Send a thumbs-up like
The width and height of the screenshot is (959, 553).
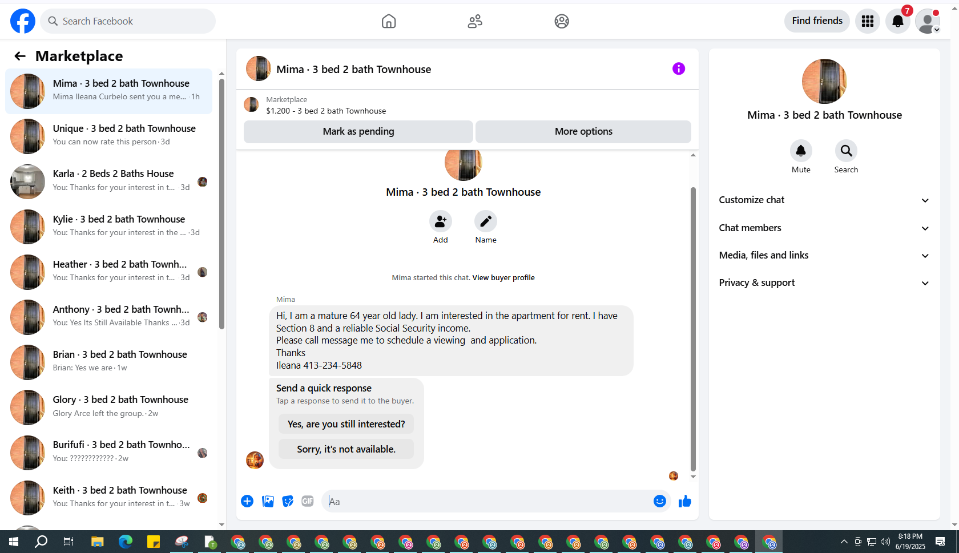(x=685, y=501)
